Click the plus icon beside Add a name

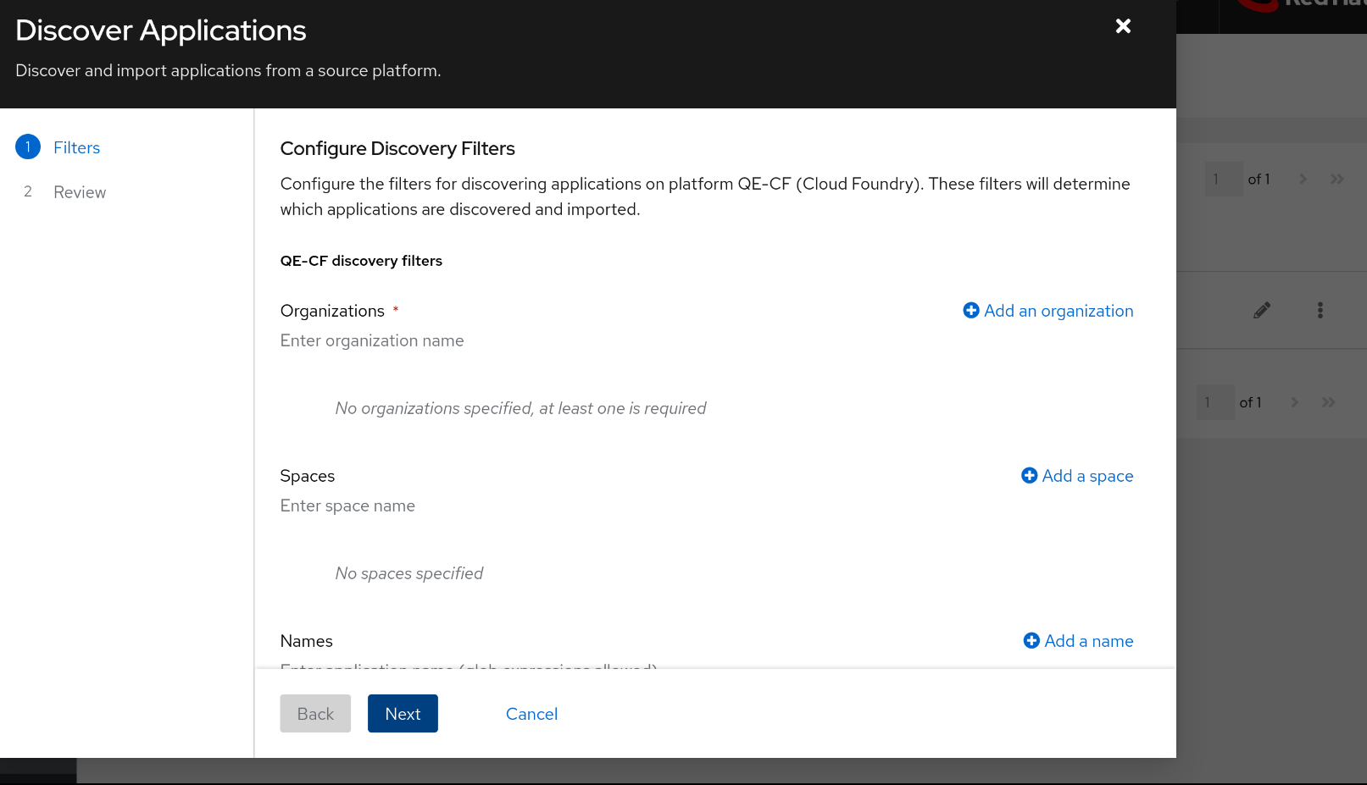[x=1031, y=641]
